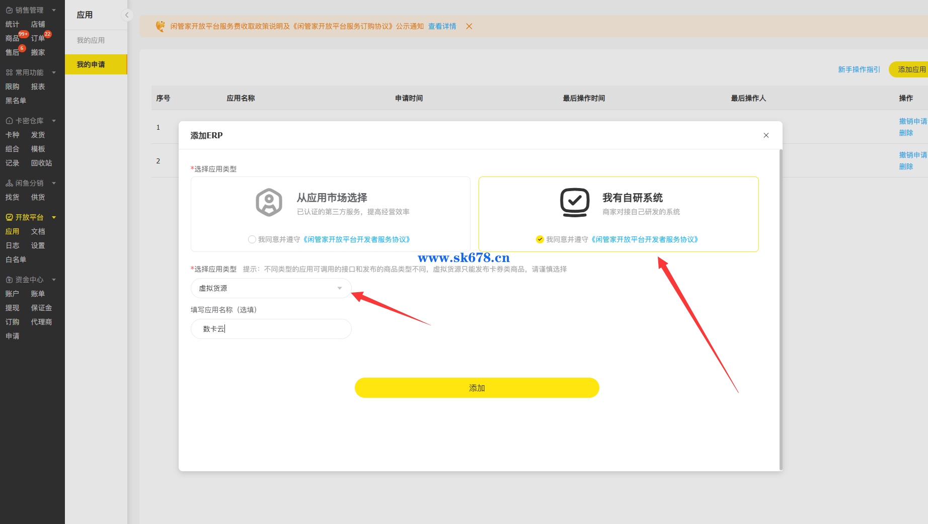Dismiss the orange notification banner
The image size is (928, 524).
(x=469, y=26)
